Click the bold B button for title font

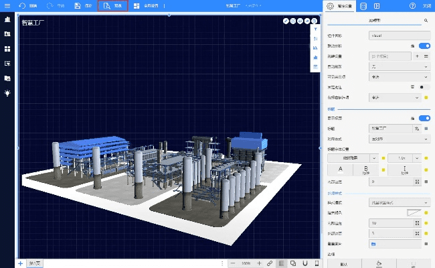(x=365, y=170)
